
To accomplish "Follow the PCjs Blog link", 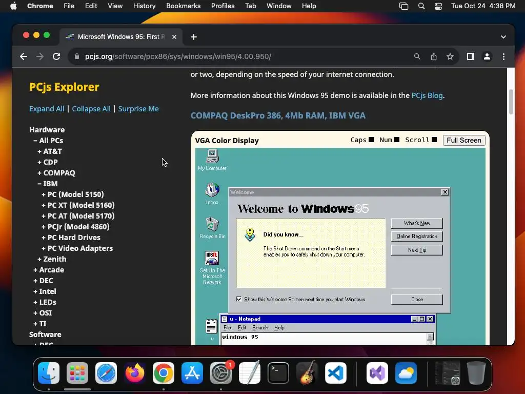I will coord(427,95).
